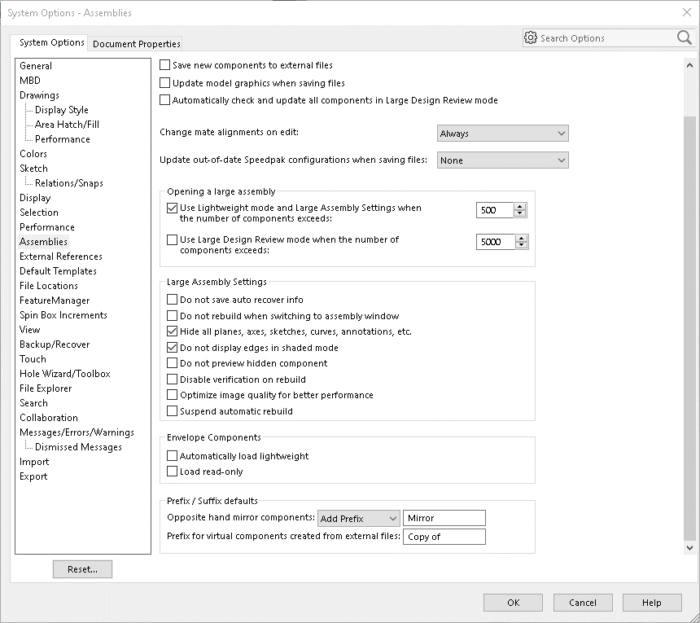The image size is (700, 623).
Task: Open the Add Prefix dropdown
Action: 358,519
